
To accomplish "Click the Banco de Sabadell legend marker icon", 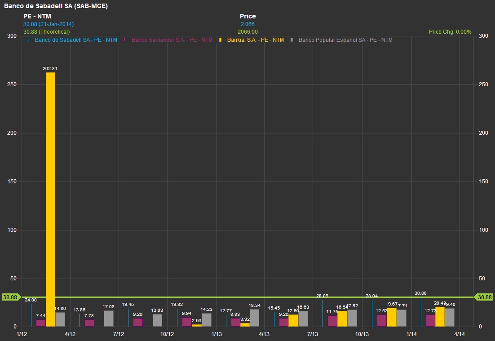I will (x=28, y=40).
